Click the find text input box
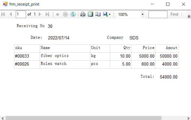The image size is (191, 120). click(x=158, y=14)
